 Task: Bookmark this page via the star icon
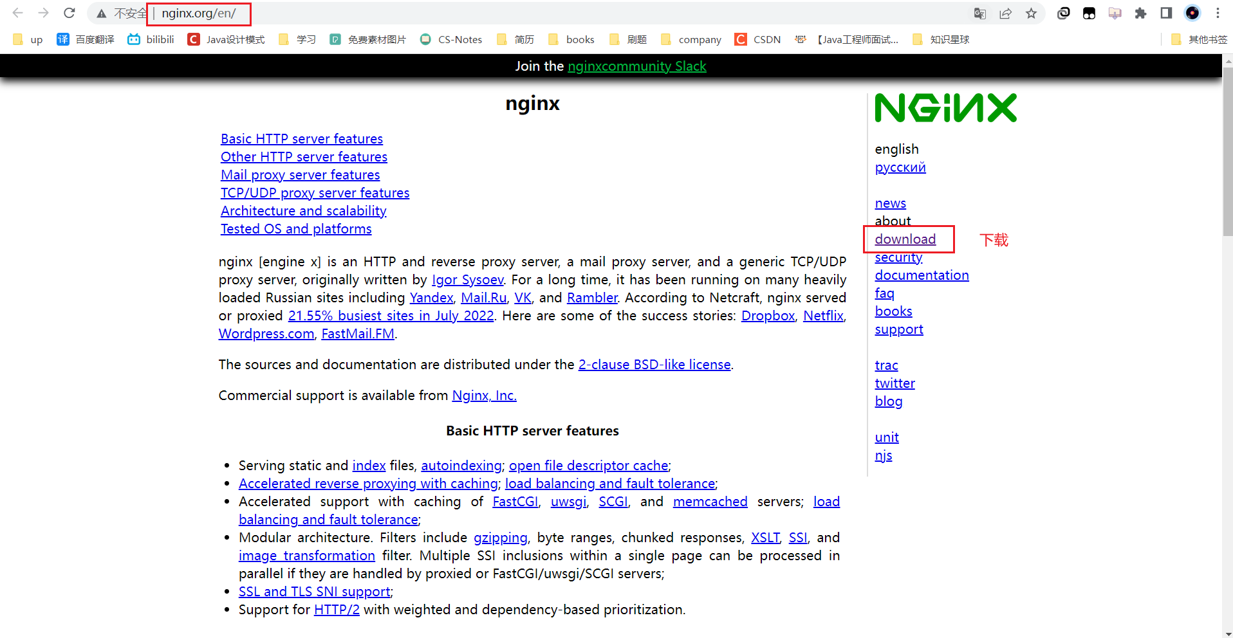point(1031,13)
